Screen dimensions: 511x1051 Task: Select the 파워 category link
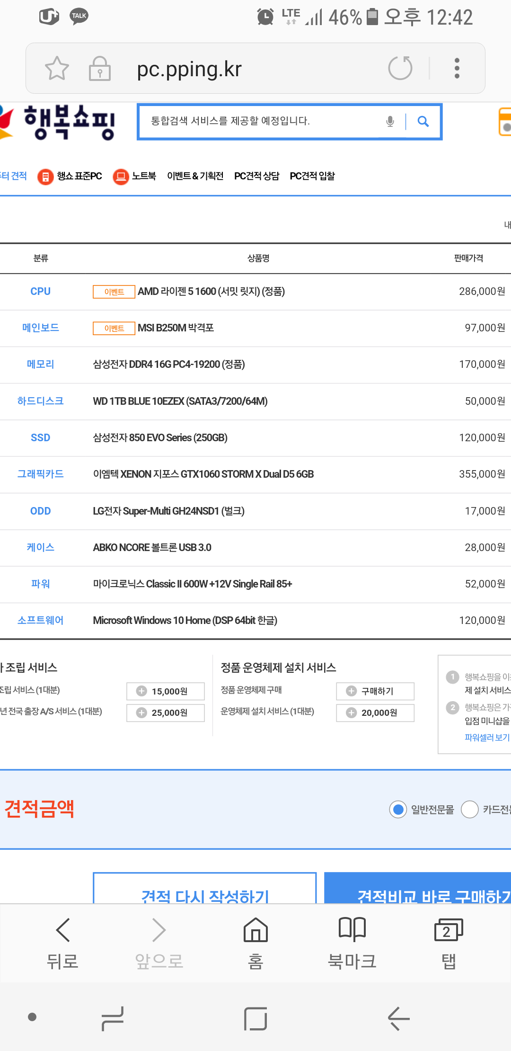click(41, 584)
